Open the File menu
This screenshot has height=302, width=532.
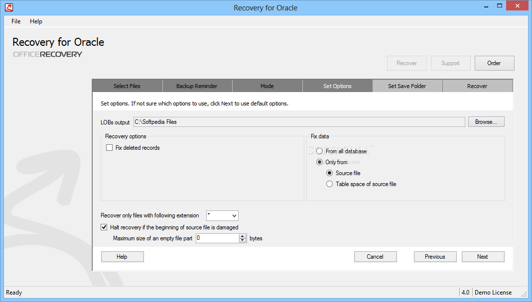coord(16,21)
